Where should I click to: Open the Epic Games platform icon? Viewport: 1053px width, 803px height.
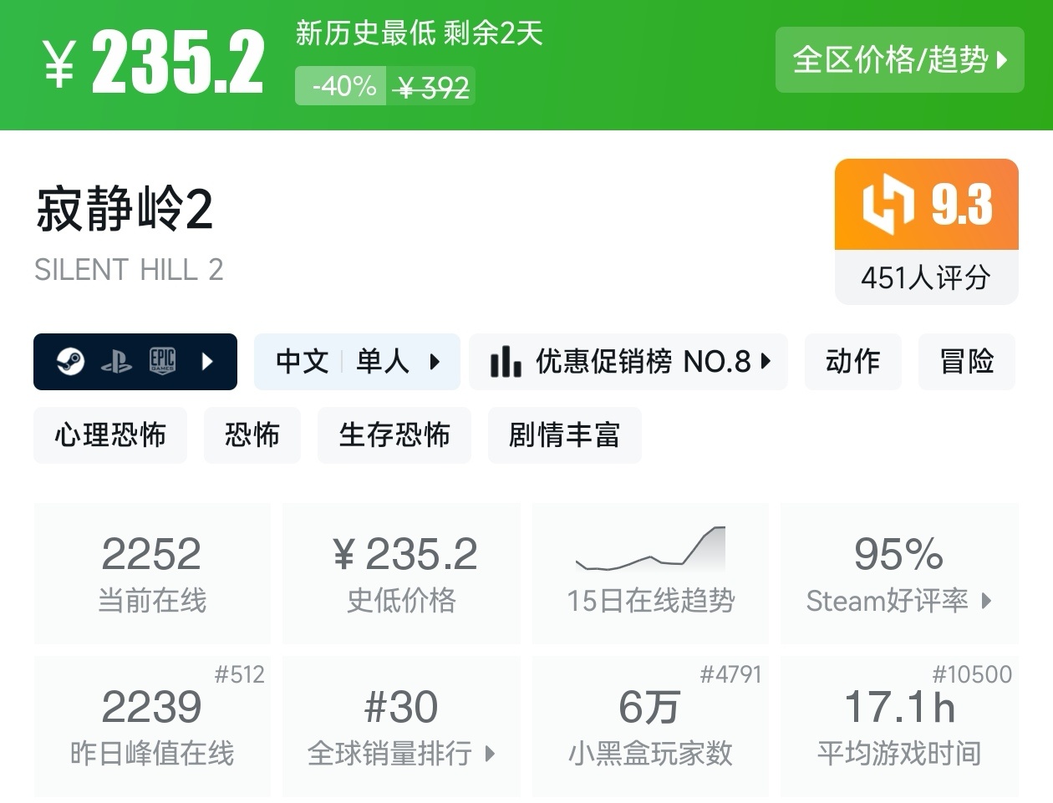coord(162,362)
